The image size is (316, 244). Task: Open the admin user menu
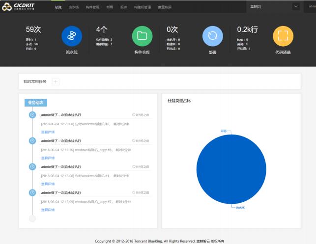pyautogui.click(x=312, y=7)
